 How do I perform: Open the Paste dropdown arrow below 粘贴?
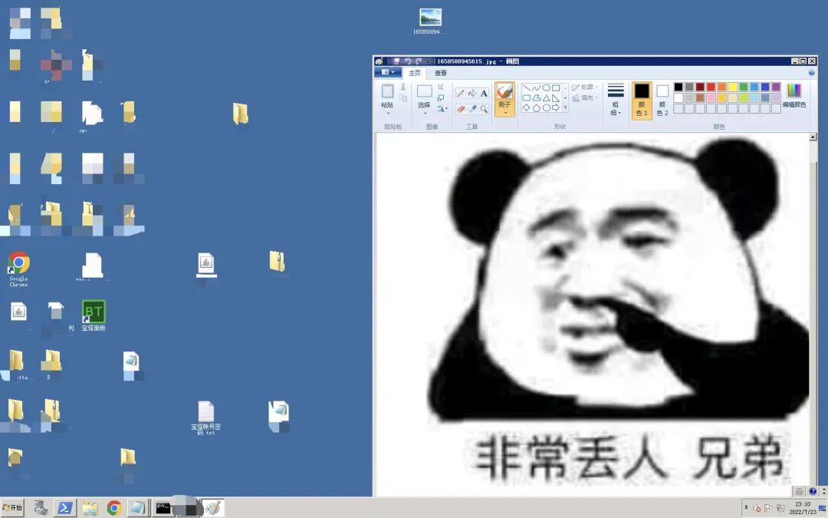(x=388, y=113)
